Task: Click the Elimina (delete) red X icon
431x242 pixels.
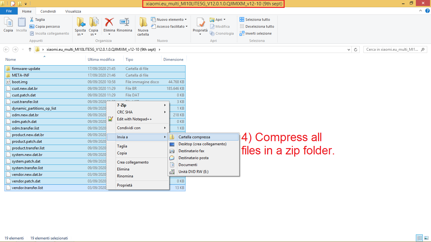Action: [x=109, y=23]
